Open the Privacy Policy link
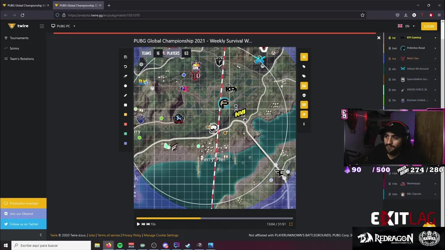445x250 pixels. (x=132, y=235)
